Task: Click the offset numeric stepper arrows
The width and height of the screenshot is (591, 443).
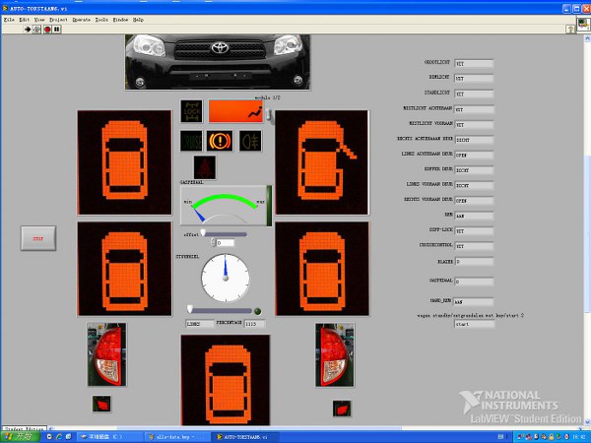Action: coord(211,242)
